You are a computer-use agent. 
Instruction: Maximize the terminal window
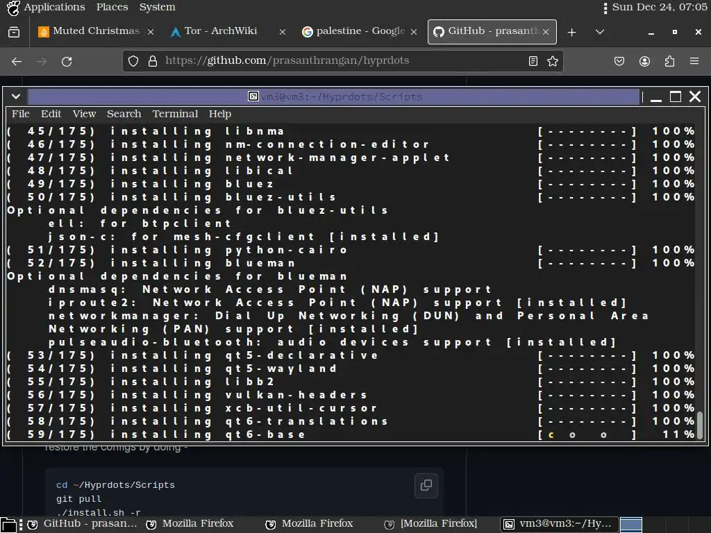pyautogui.click(x=675, y=96)
